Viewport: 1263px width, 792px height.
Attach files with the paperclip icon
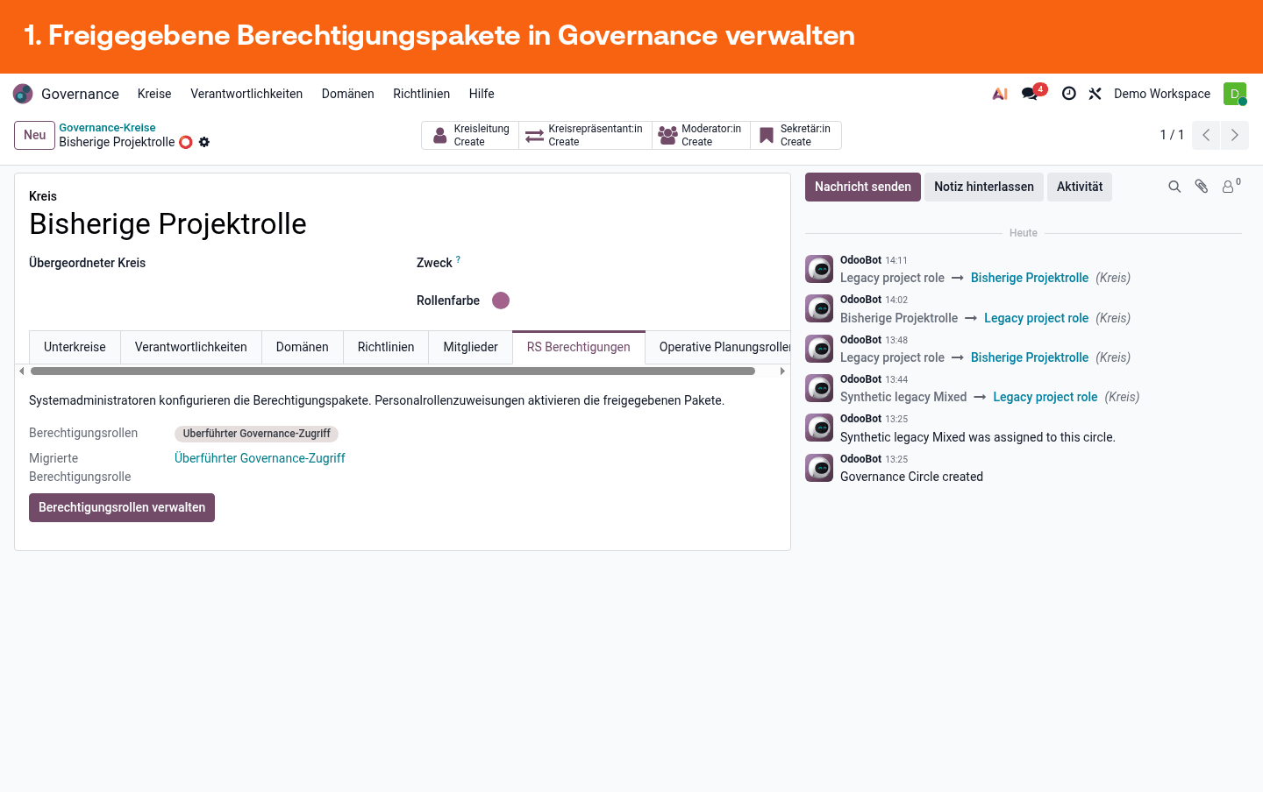click(x=1202, y=187)
